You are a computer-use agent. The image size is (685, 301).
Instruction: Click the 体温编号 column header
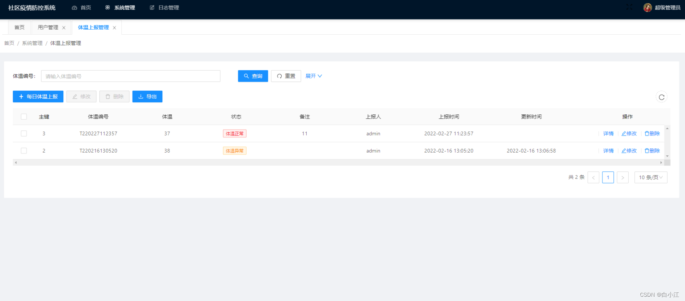98,117
